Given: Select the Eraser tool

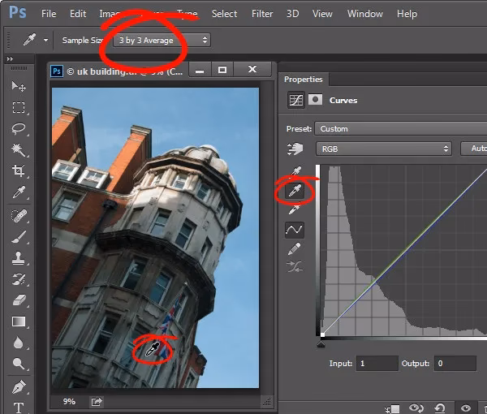Looking at the screenshot, I should point(18,300).
